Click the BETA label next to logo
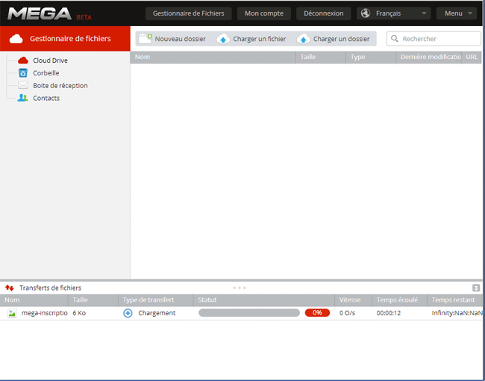The width and height of the screenshot is (485, 381). pos(84,17)
